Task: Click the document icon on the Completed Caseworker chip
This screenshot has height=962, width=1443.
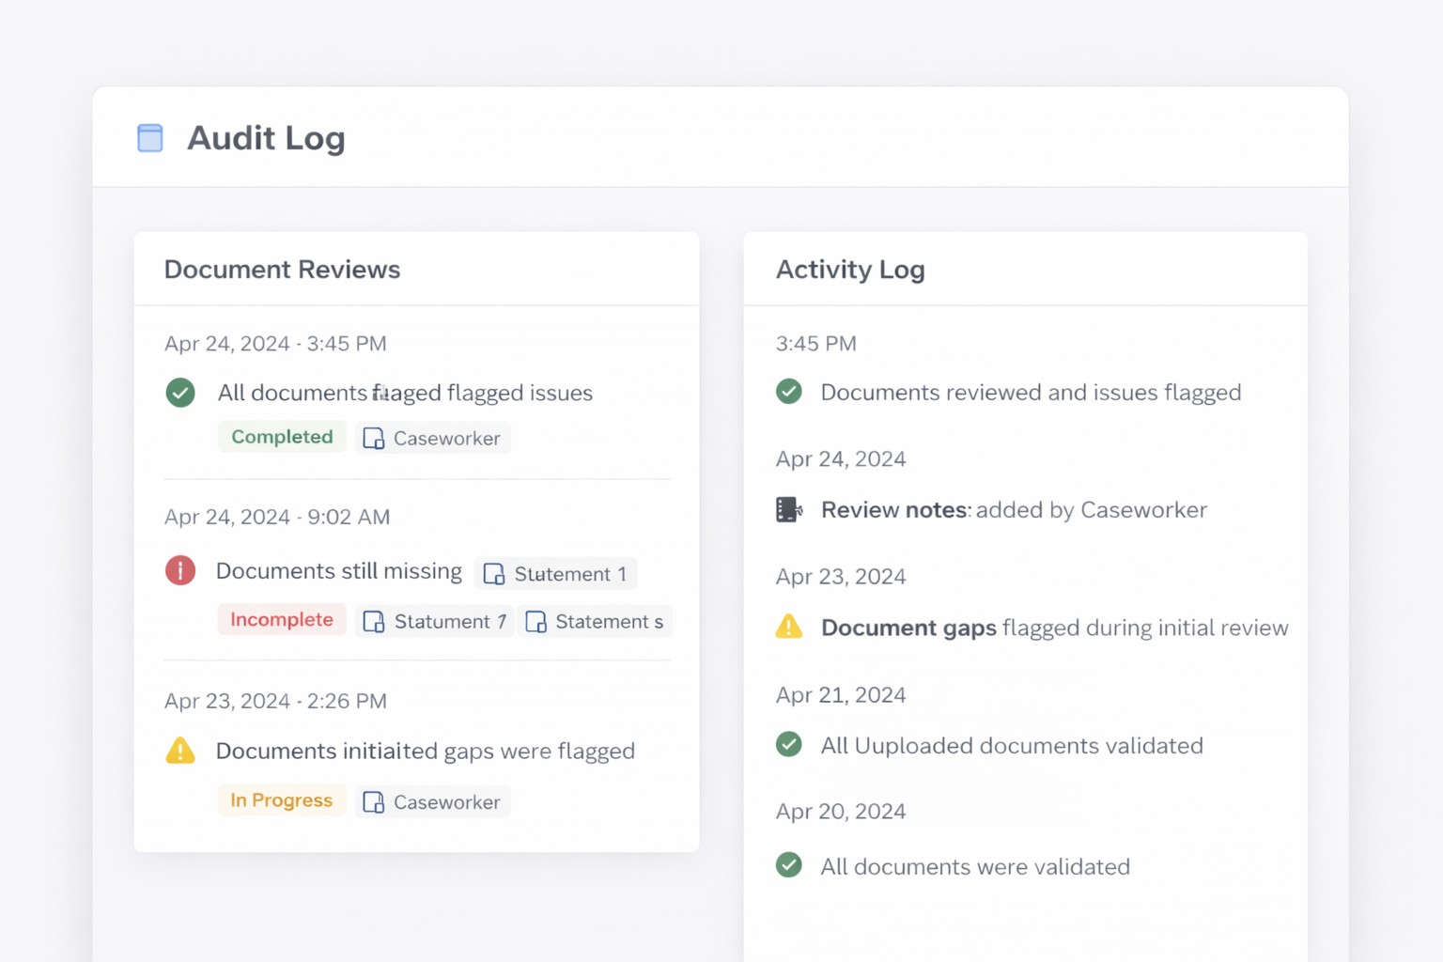Action: [x=374, y=437]
